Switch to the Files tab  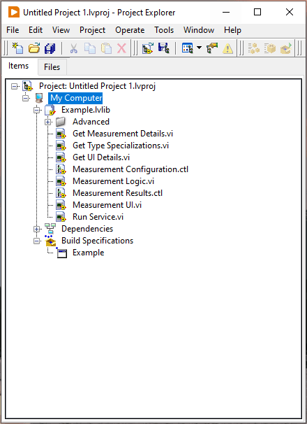(x=52, y=66)
